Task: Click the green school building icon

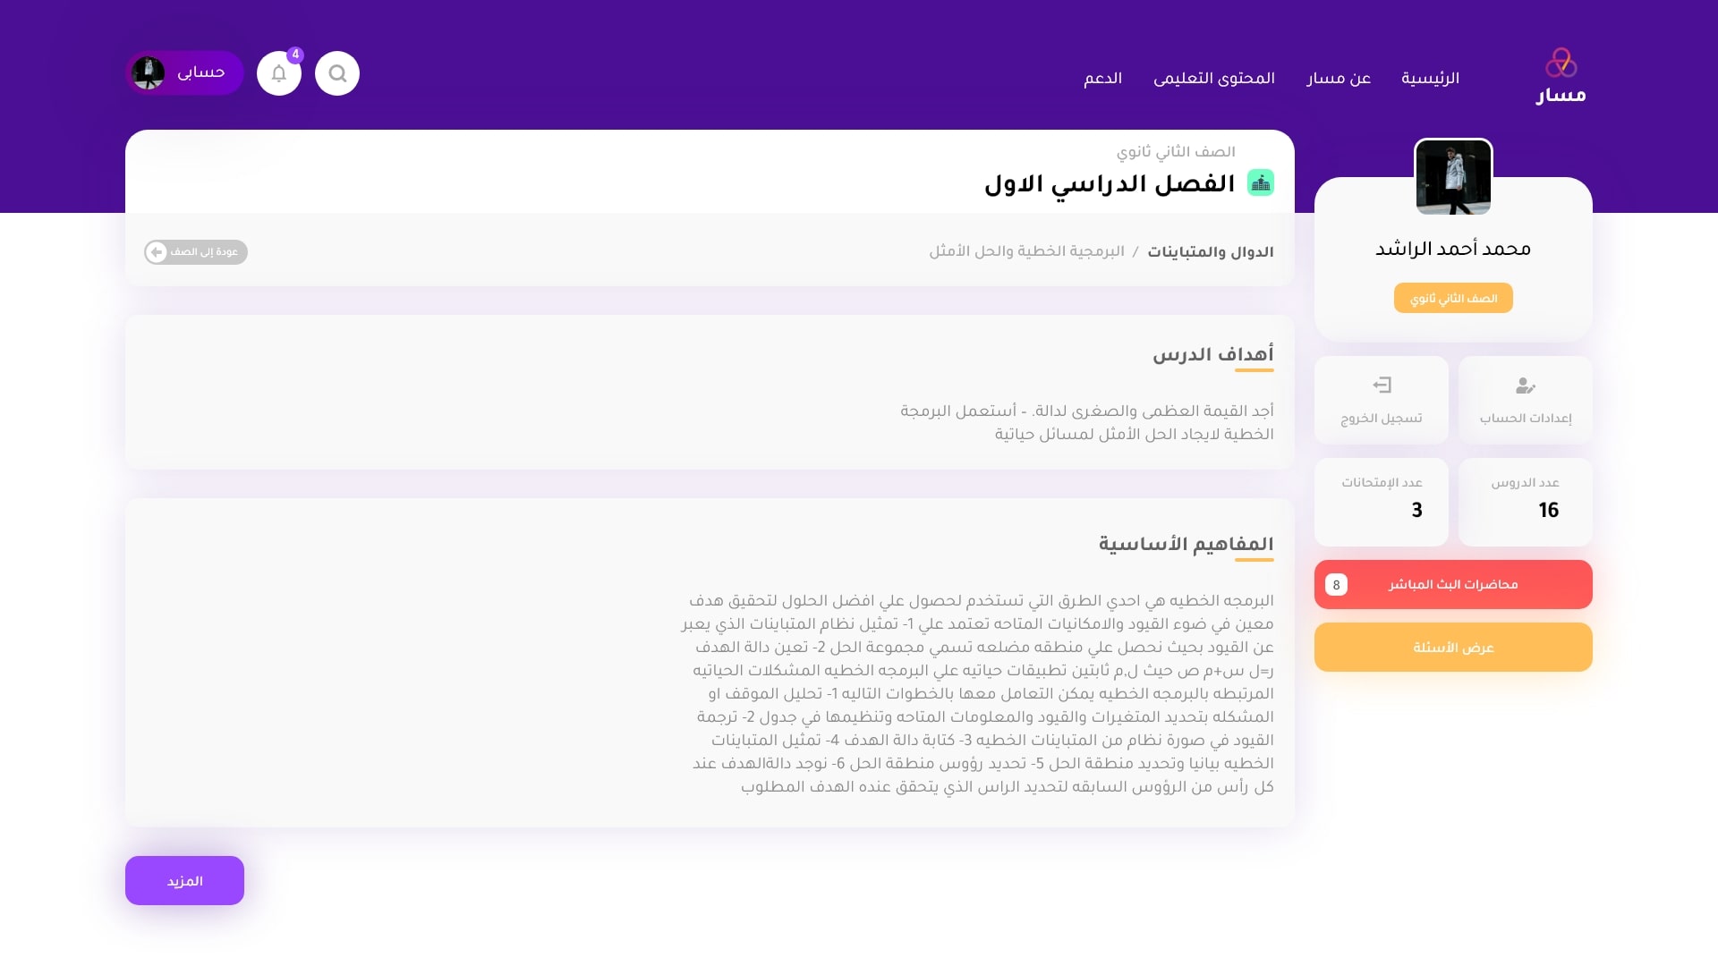Action: pyautogui.click(x=1261, y=183)
